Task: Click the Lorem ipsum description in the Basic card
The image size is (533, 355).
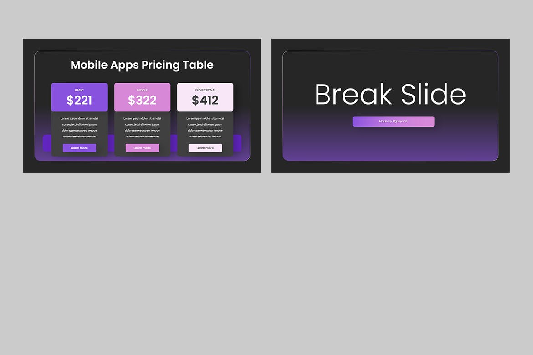Action: coord(79,127)
